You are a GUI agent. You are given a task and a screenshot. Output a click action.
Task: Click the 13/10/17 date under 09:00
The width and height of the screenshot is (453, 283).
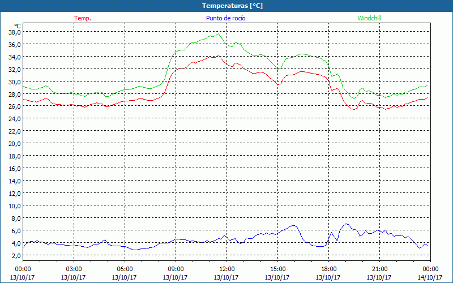pyautogui.click(x=176, y=277)
